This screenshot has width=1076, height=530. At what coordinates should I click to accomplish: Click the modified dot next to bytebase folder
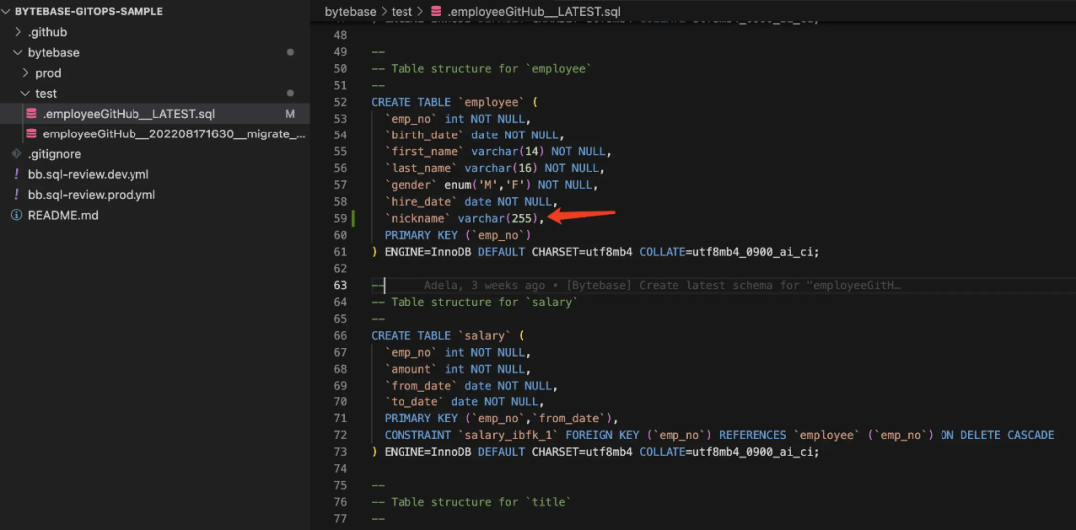(x=290, y=52)
